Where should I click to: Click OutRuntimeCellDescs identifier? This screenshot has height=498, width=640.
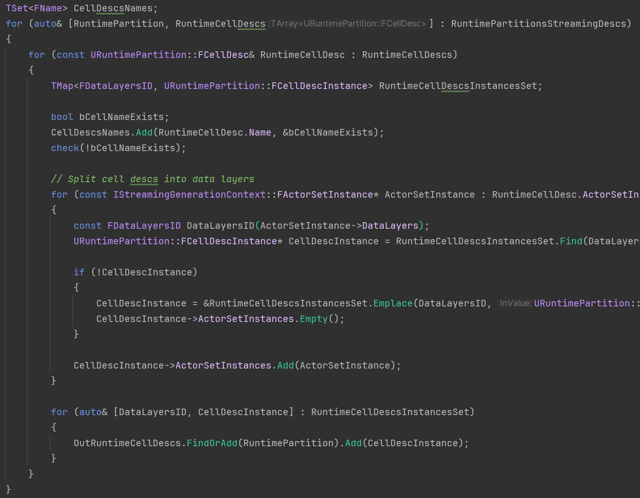coord(127,443)
